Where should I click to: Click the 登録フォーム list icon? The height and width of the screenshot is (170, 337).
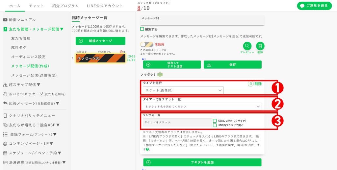(x=5, y=134)
